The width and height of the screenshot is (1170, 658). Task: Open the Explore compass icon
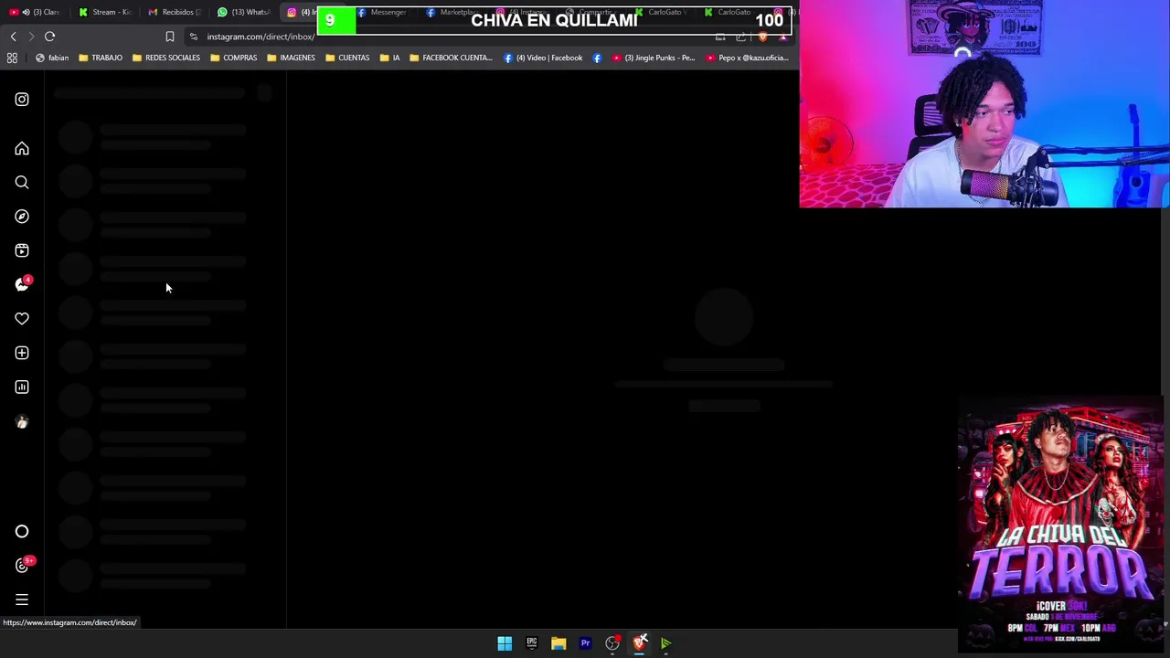(22, 217)
